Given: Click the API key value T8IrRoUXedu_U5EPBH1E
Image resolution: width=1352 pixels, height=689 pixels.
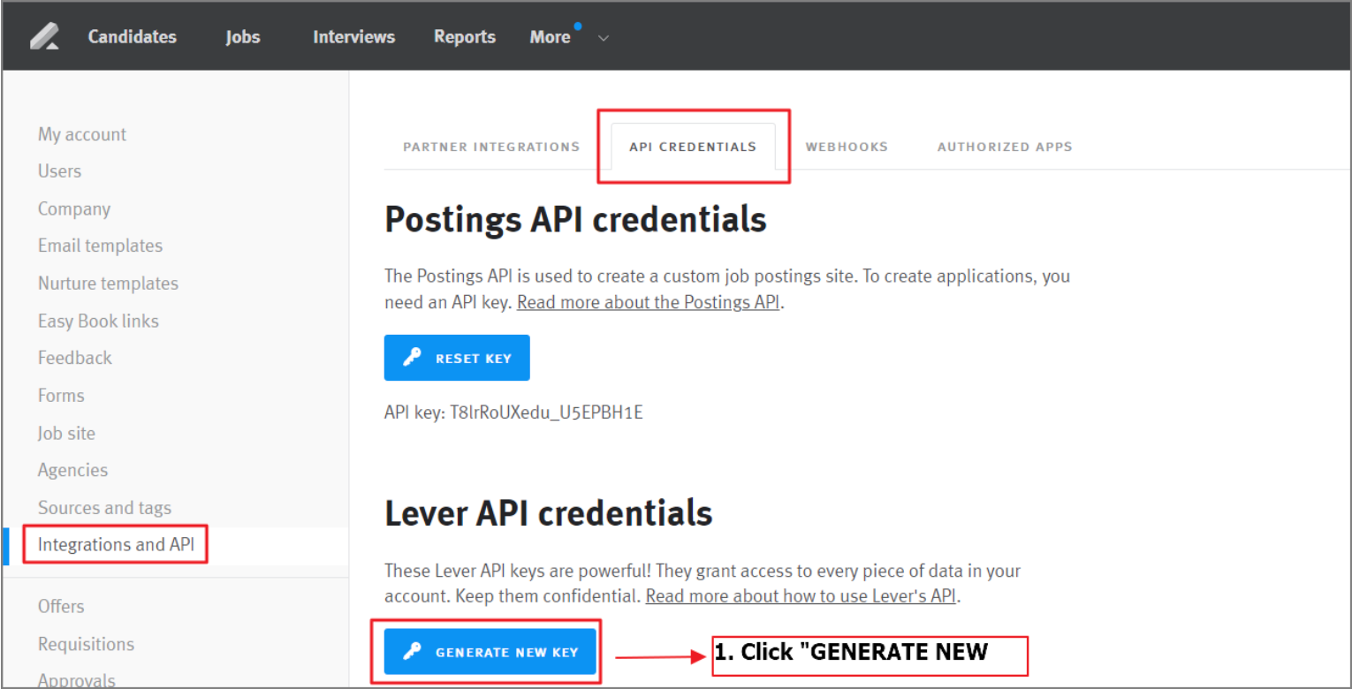Looking at the screenshot, I should point(546,413).
